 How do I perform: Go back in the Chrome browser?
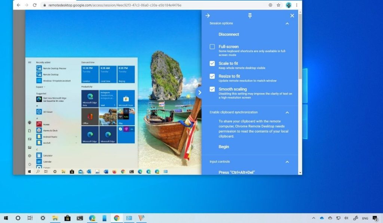[19, 5]
